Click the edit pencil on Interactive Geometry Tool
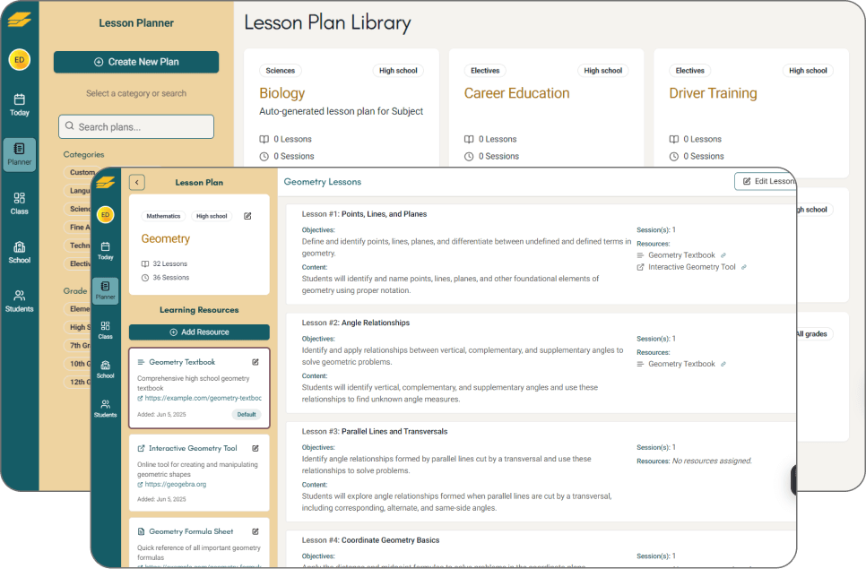 click(255, 448)
